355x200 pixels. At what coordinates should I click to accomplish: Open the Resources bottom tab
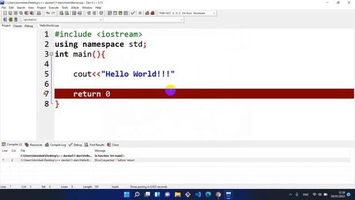tap(33, 144)
